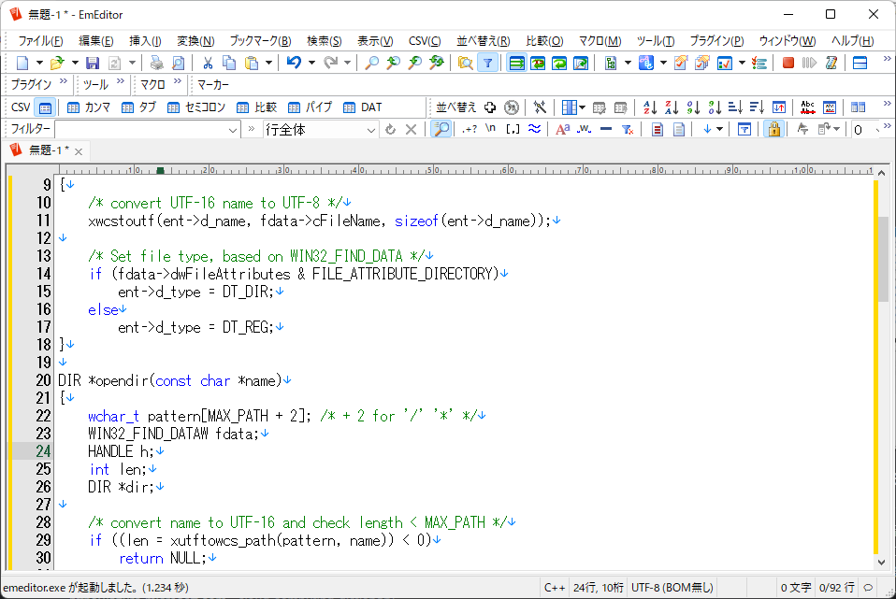Click the カンマ CSV mode button
This screenshot has height=599, width=896.
(89, 107)
